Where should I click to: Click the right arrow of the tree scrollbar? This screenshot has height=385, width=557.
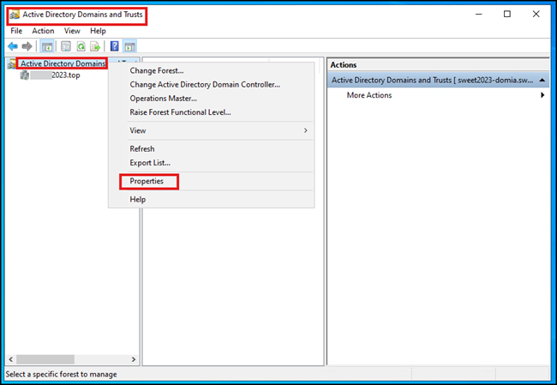[x=134, y=359]
